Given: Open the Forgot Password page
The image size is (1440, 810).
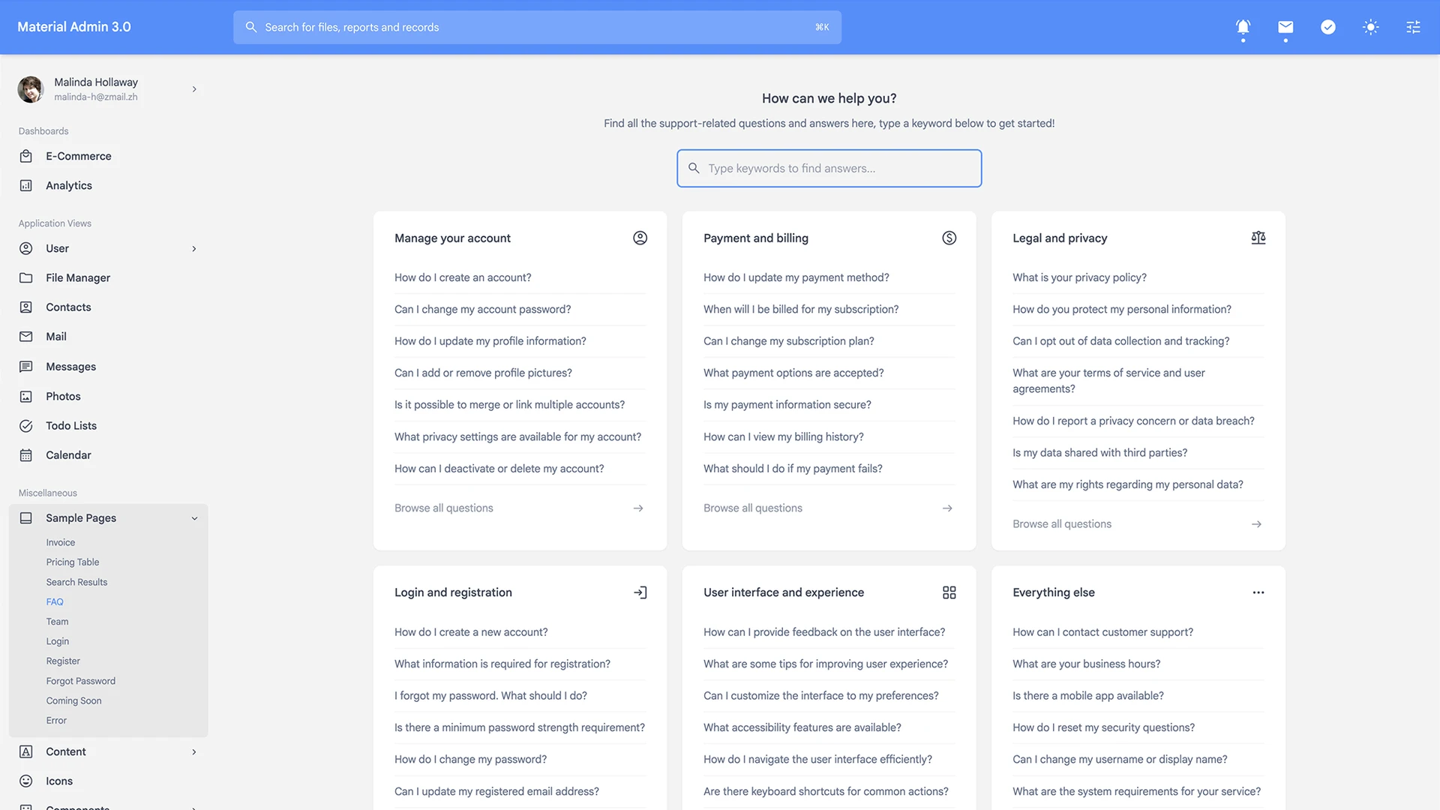Looking at the screenshot, I should pos(80,681).
